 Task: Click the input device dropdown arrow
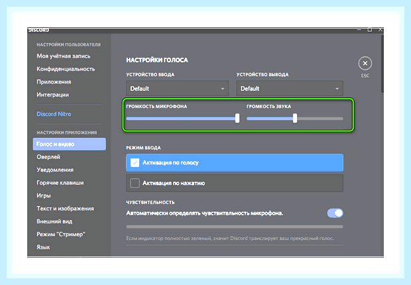pyautogui.click(x=222, y=89)
